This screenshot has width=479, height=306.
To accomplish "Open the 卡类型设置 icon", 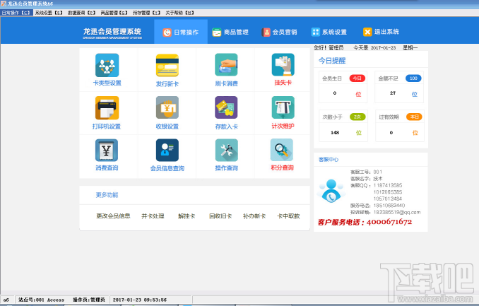I will pos(107,65).
